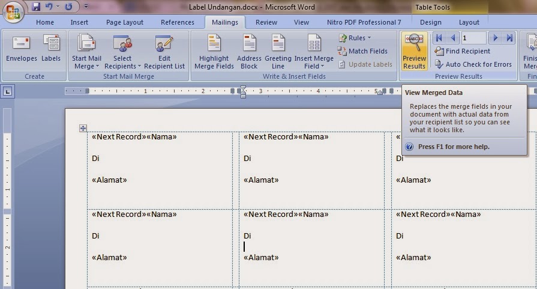Click "Di" in second-row middle cell

(247, 236)
